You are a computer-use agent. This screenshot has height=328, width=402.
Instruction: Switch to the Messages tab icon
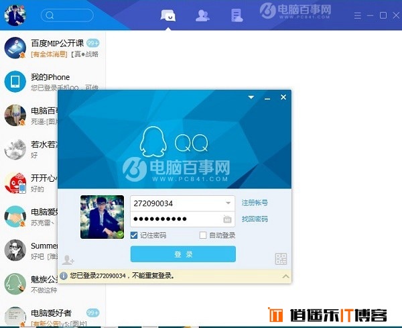pyautogui.click(x=168, y=15)
